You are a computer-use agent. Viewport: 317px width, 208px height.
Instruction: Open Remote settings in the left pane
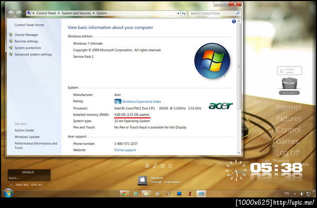[x=26, y=41]
